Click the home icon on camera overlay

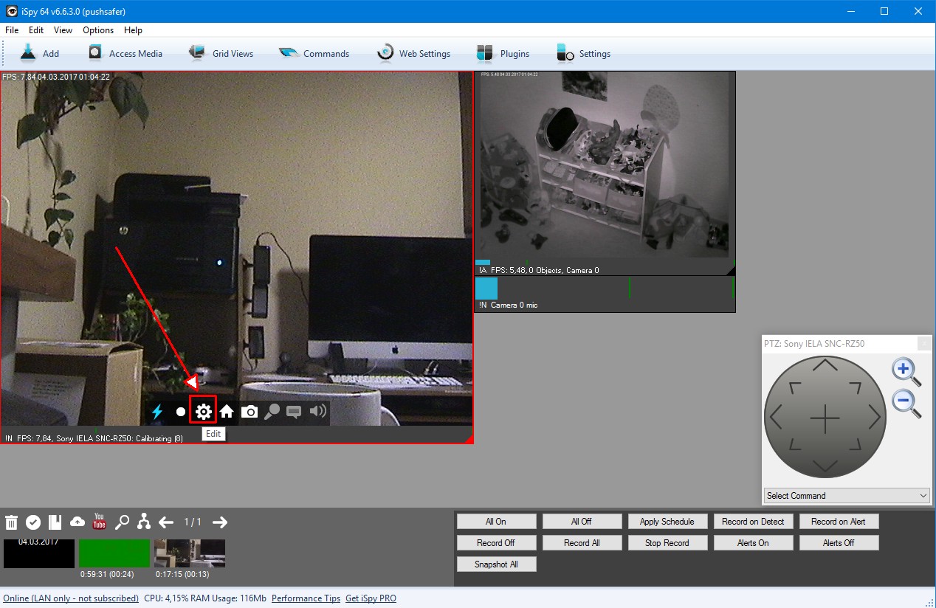(x=227, y=412)
